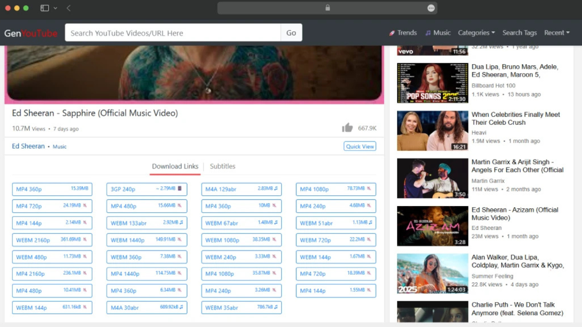Open the Summer Feeling 2025 mix thumbnail

[x=432, y=273]
